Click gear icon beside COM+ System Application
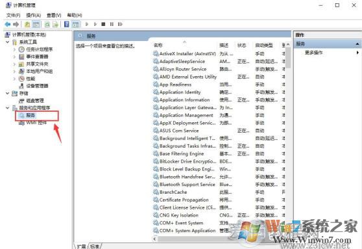The height and width of the screenshot is (249, 362). pos(156,231)
